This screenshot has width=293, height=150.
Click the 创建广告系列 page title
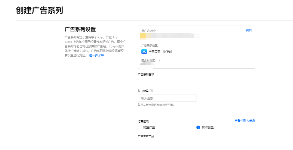[x=39, y=10]
